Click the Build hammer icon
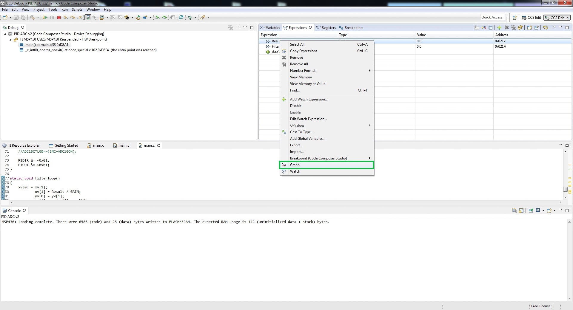Screen dimensions: 573x310 coord(32,18)
